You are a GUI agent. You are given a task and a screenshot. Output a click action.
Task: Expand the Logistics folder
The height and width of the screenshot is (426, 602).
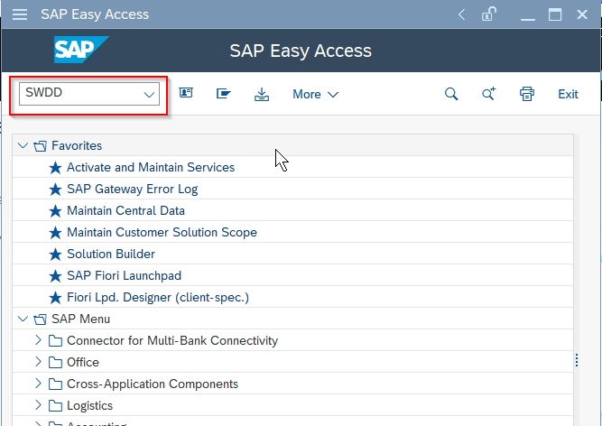click(x=38, y=405)
